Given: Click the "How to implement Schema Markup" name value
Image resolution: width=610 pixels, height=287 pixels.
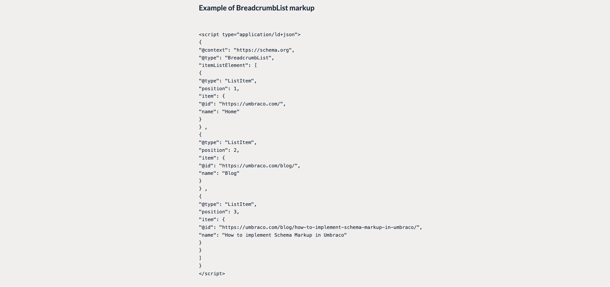Looking at the screenshot, I should 284,235.
